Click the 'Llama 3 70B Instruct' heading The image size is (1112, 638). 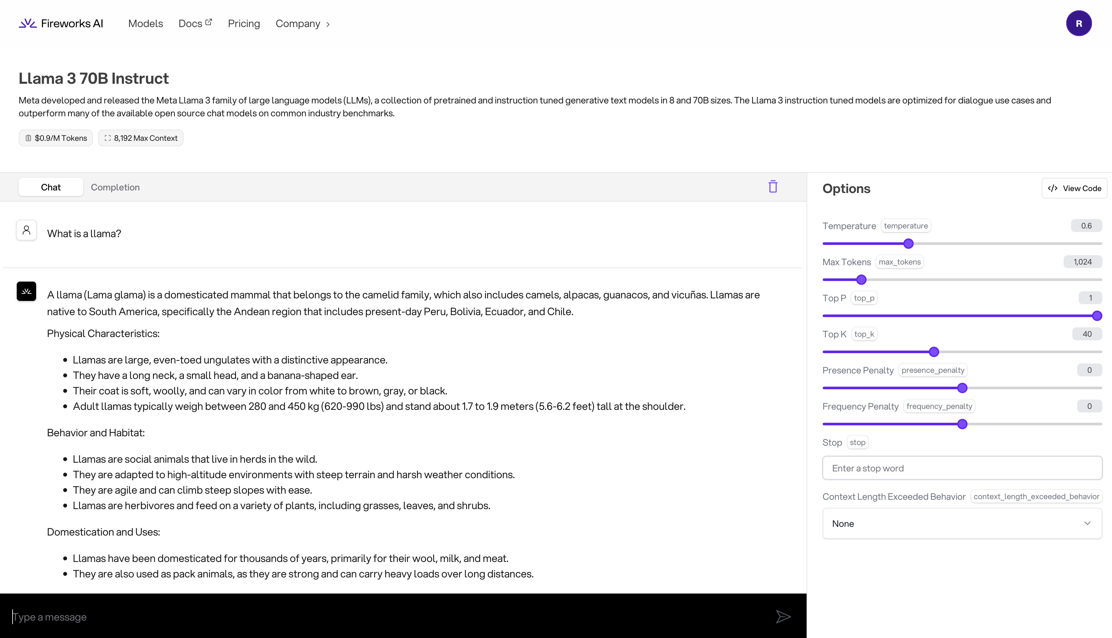coord(94,78)
